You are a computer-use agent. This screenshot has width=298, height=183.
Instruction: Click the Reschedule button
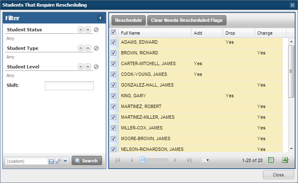(x=128, y=20)
